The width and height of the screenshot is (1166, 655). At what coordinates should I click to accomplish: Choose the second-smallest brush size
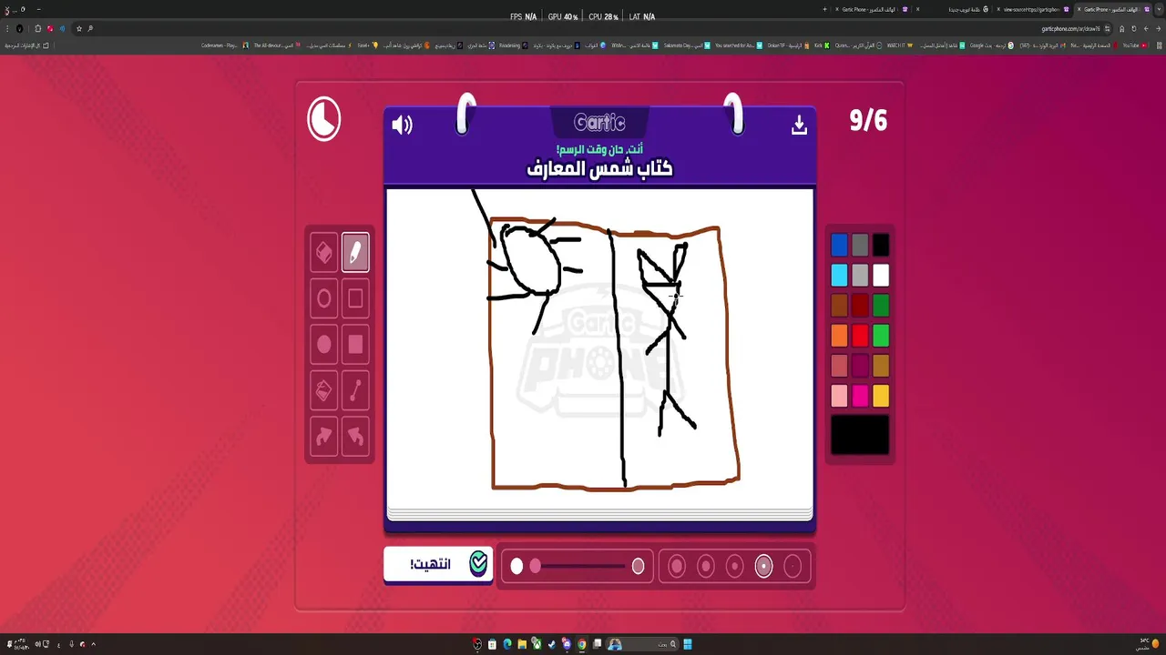763,567
